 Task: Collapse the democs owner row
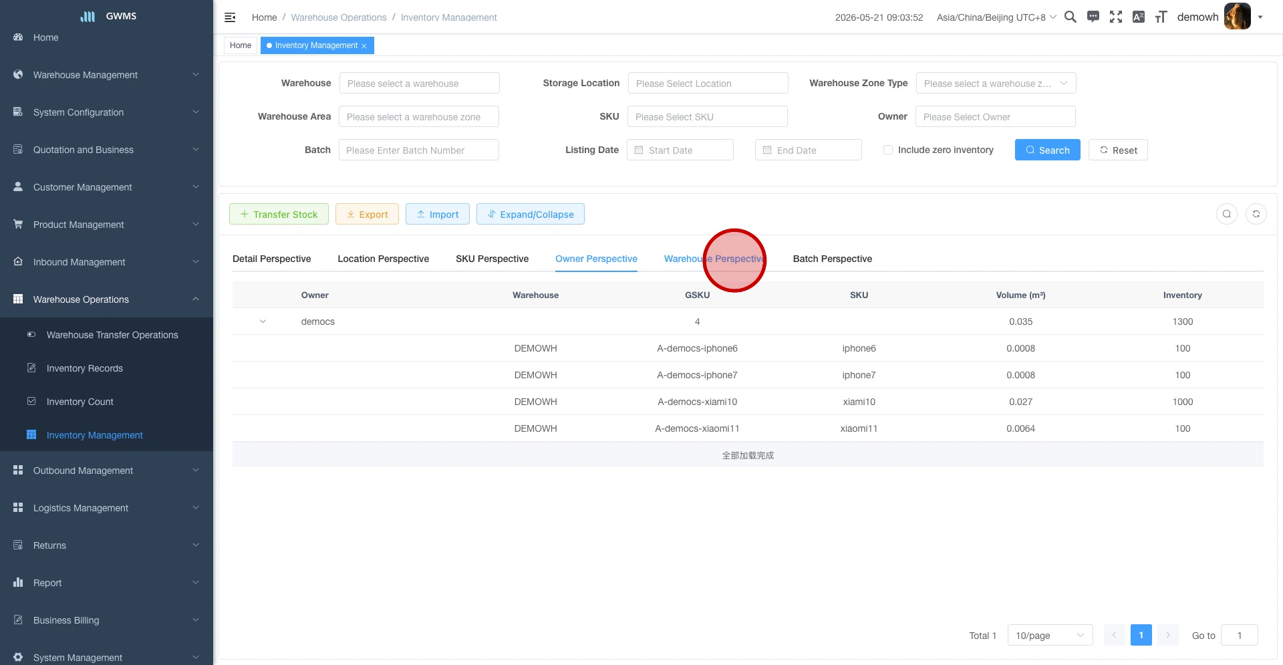pyautogui.click(x=263, y=321)
